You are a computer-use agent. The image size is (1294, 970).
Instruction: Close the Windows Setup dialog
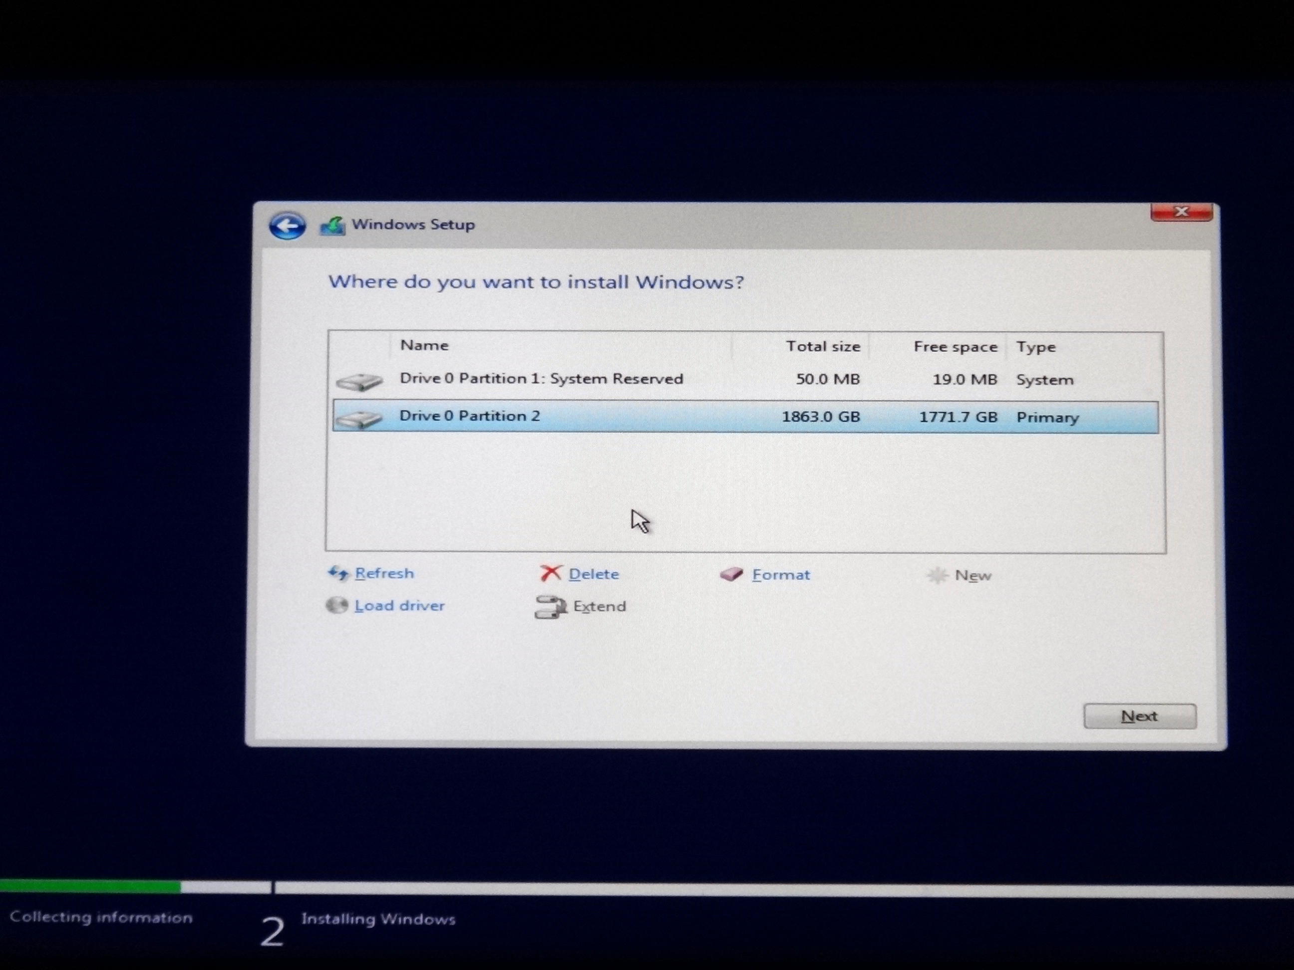1181,212
